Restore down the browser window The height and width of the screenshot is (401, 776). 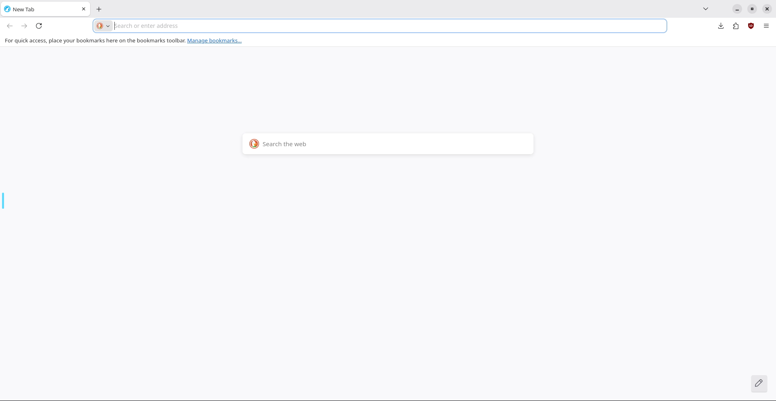pyautogui.click(x=752, y=9)
